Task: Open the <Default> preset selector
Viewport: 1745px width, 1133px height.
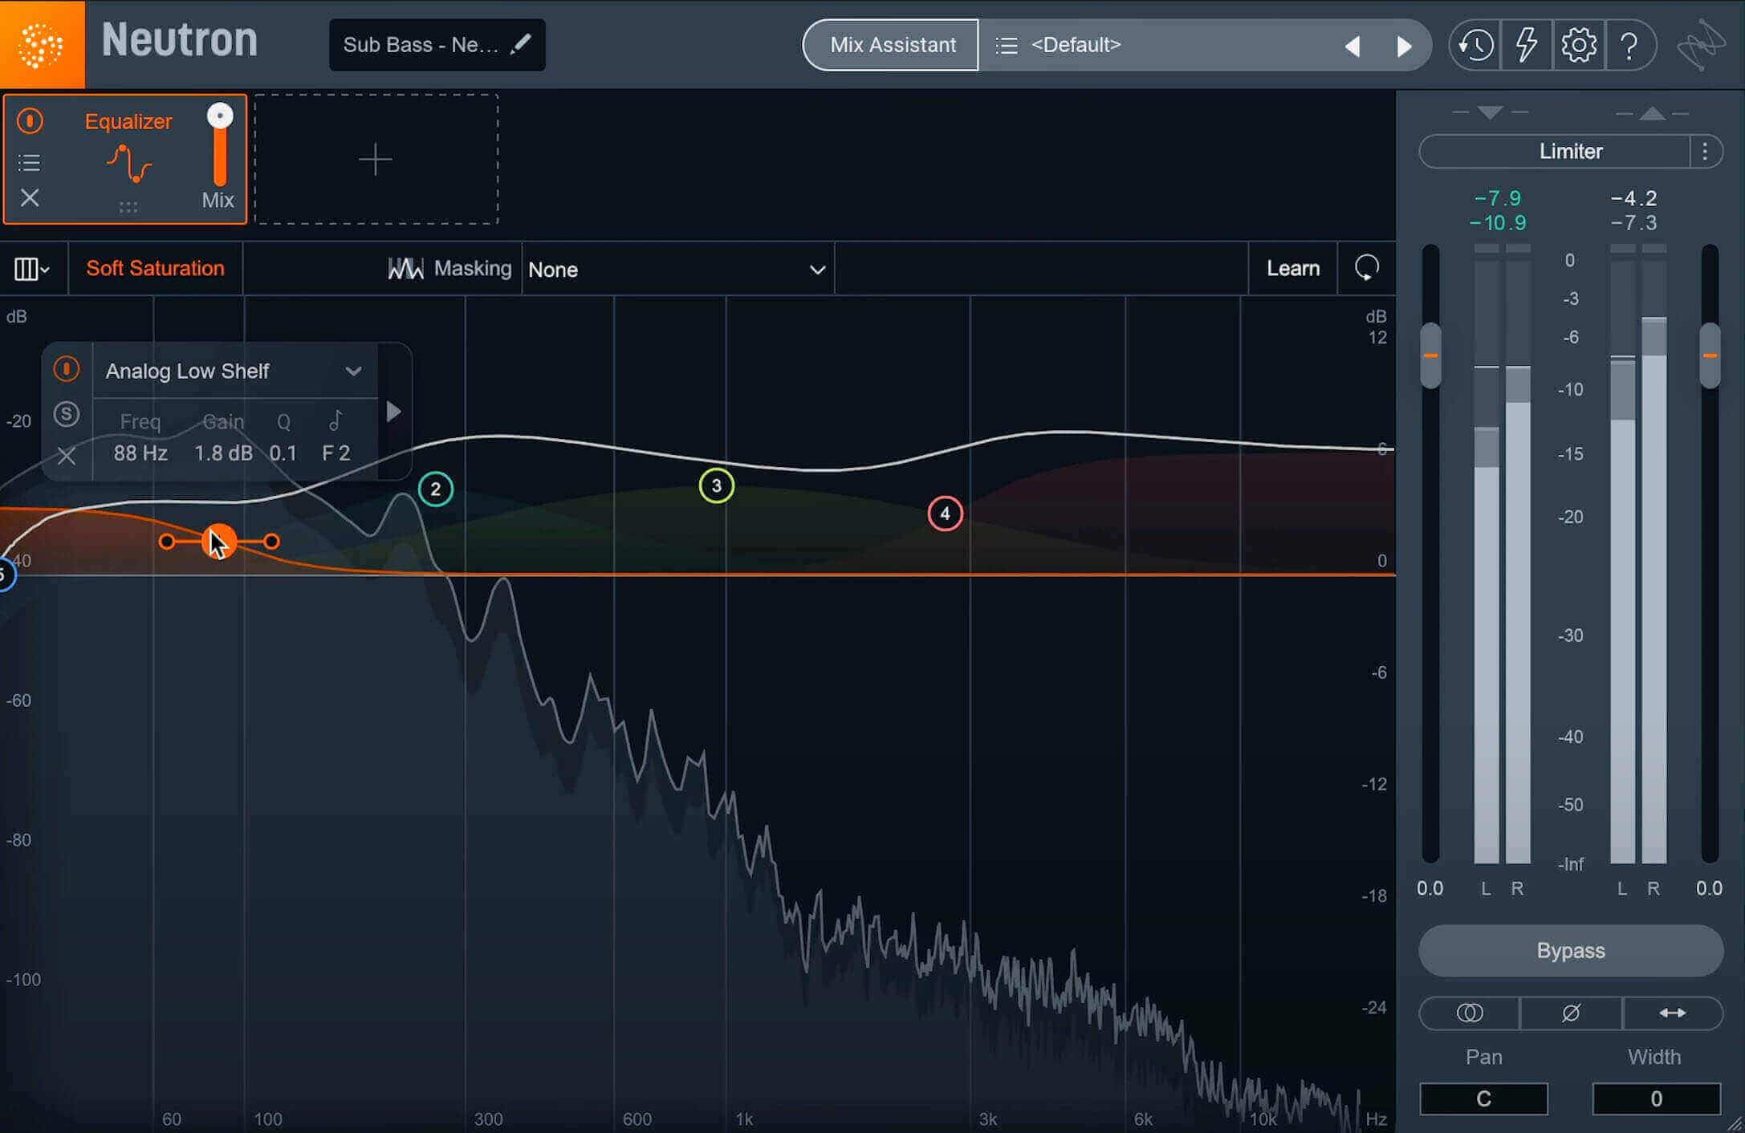Action: point(1076,45)
